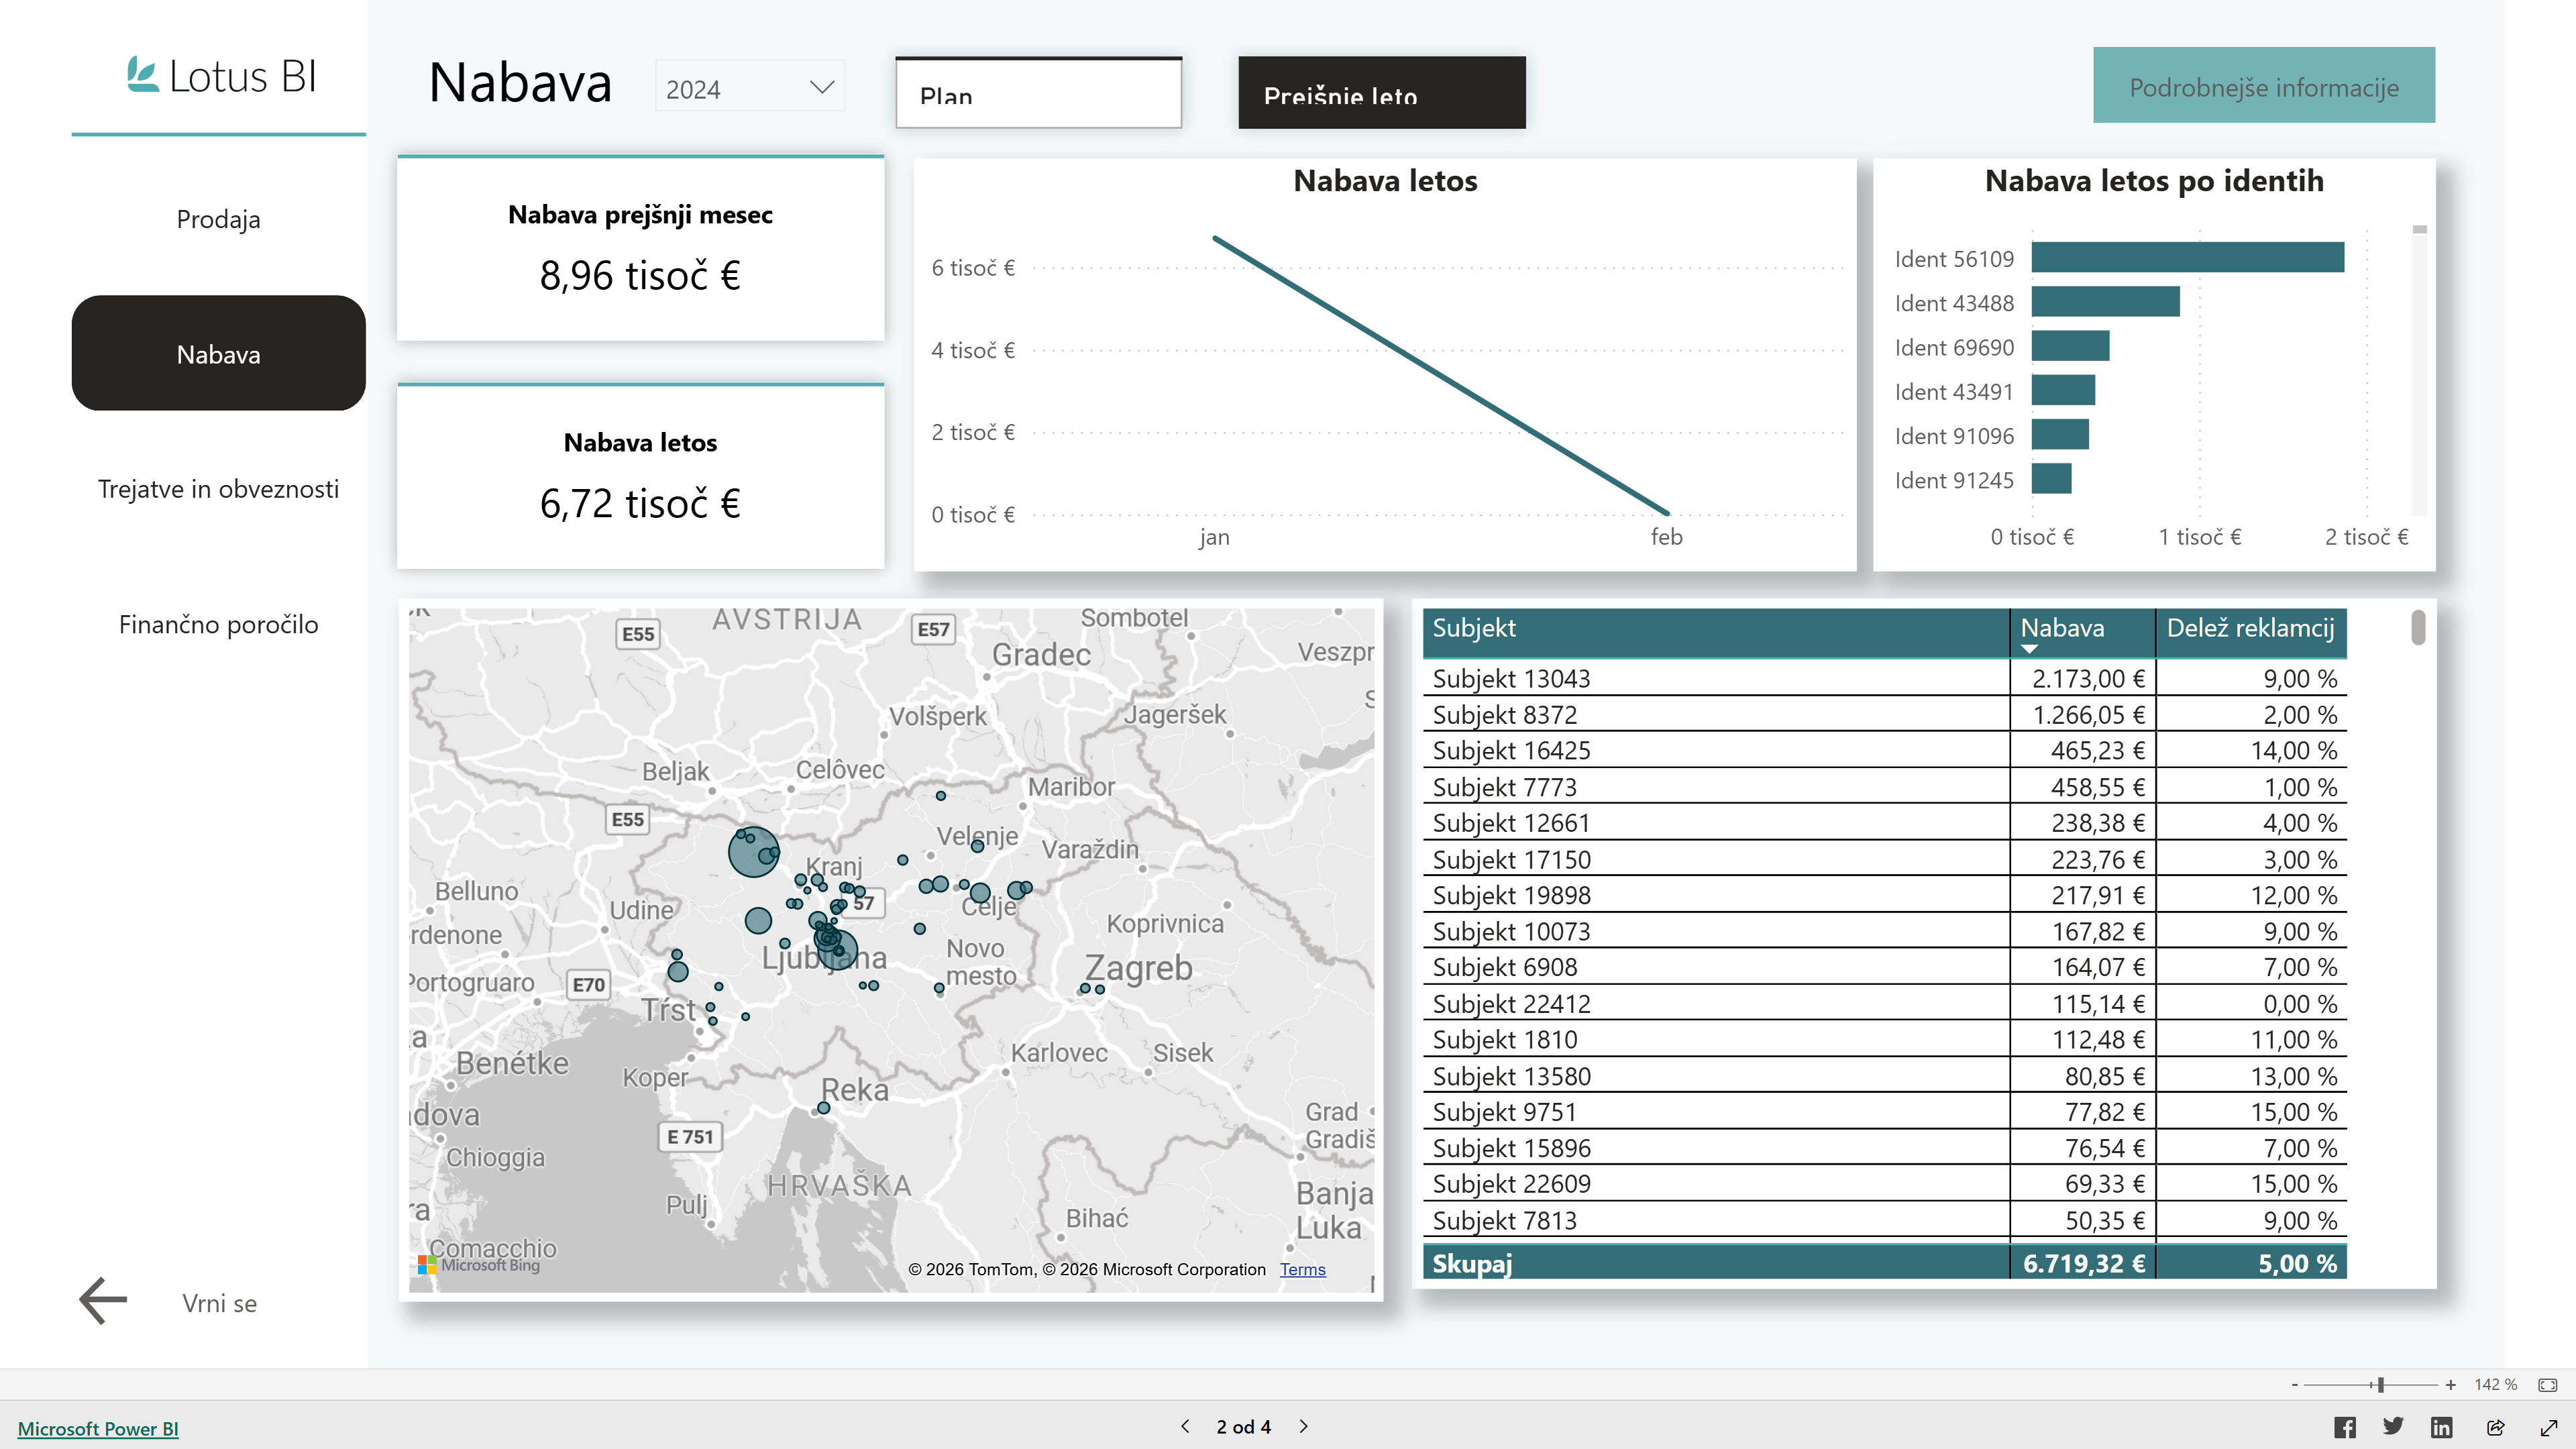Click the zoom in plus icon
This screenshot has width=2576, height=1449.
[x=2451, y=1385]
